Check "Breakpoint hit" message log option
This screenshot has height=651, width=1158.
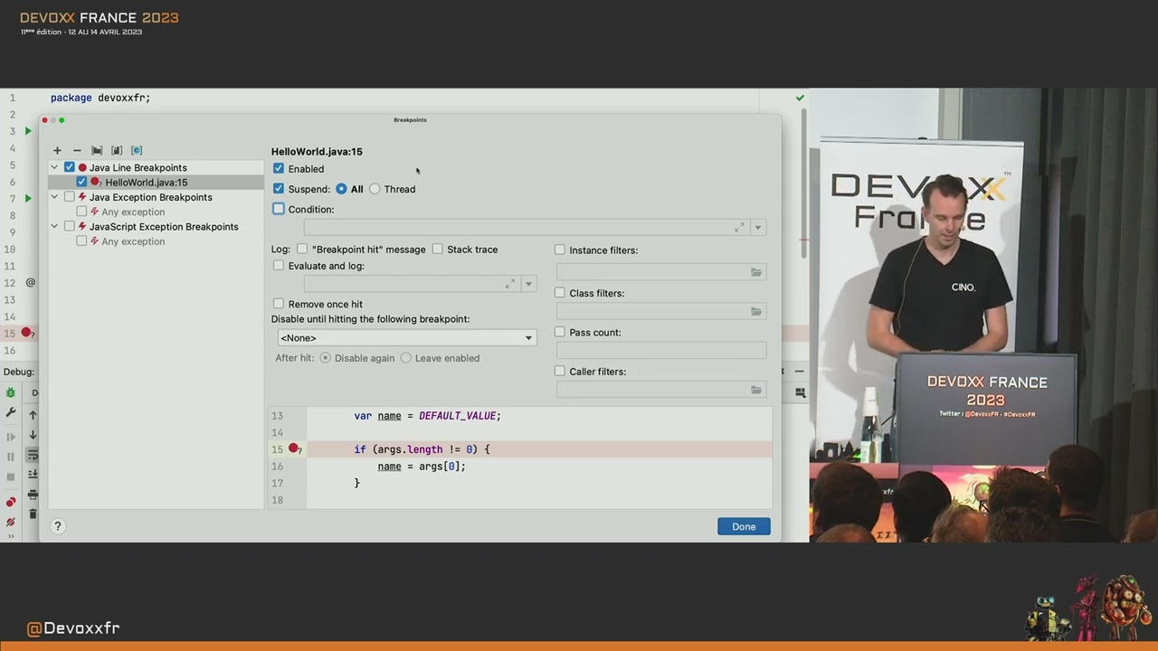click(x=302, y=249)
